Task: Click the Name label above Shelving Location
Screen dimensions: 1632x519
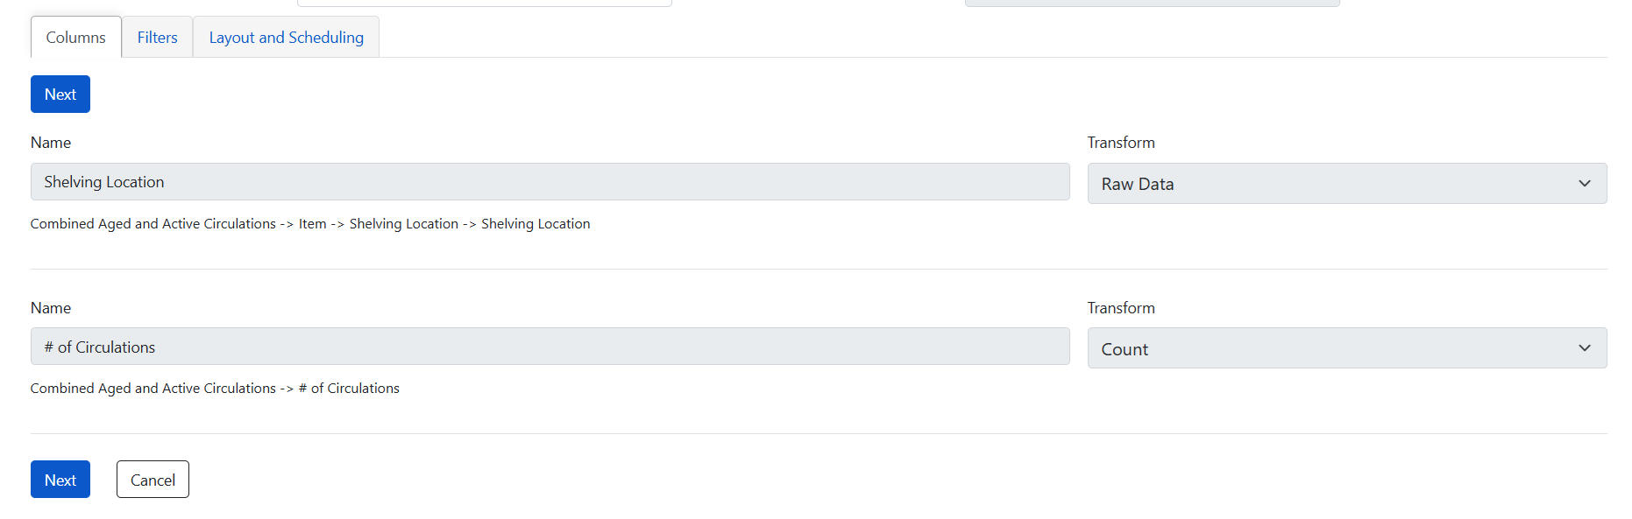Action: (x=51, y=143)
